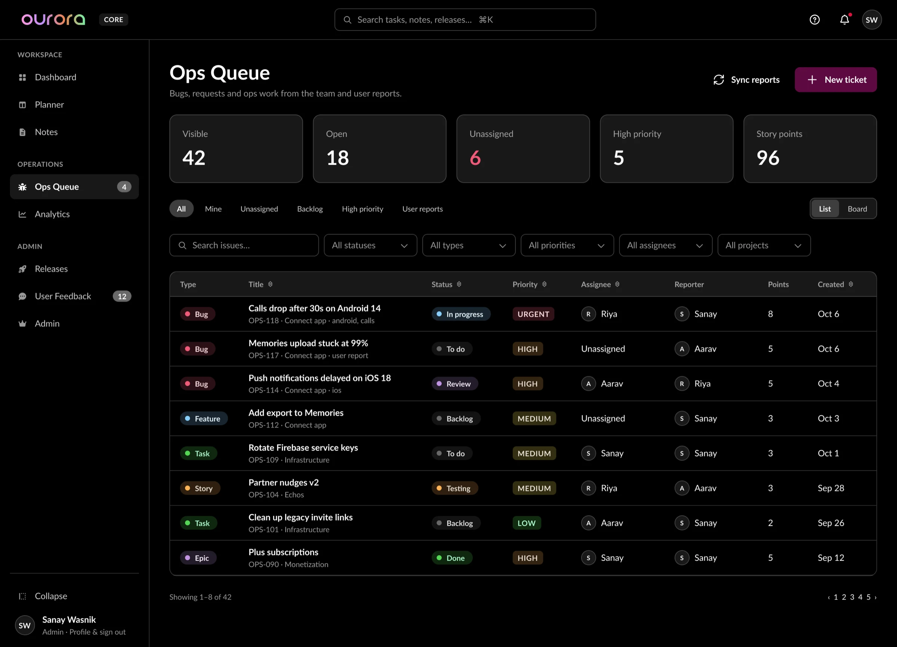
Task: Click the Sync reports button
Action: tap(746, 80)
